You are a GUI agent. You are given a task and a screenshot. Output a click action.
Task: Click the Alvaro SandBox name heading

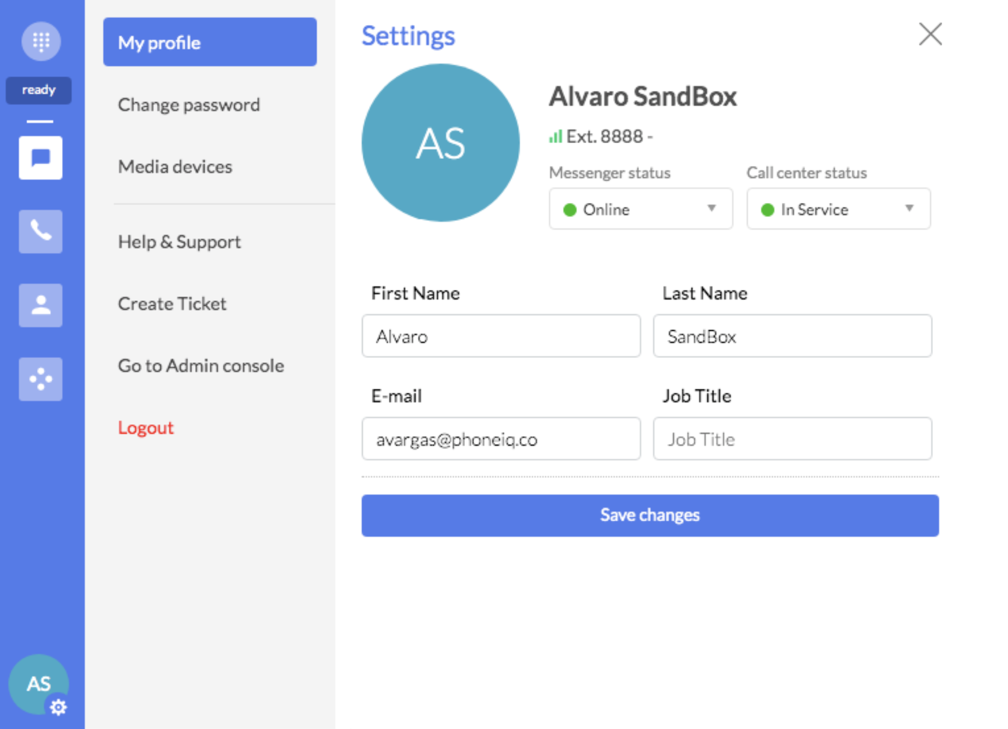pyautogui.click(x=643, y=96)
